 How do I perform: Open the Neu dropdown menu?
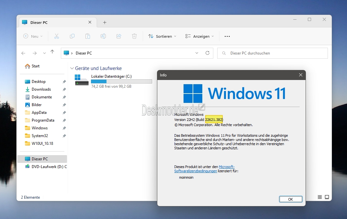(x=33, y=36)
